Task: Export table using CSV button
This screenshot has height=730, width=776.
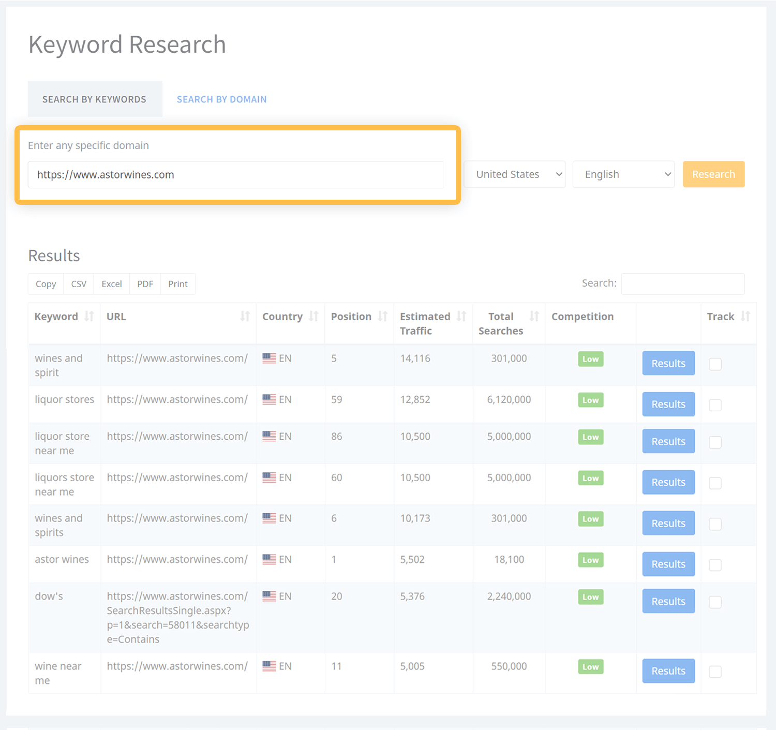Action: click(79, 284)
